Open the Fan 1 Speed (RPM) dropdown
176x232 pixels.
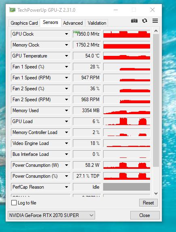[x=66, y=78]
